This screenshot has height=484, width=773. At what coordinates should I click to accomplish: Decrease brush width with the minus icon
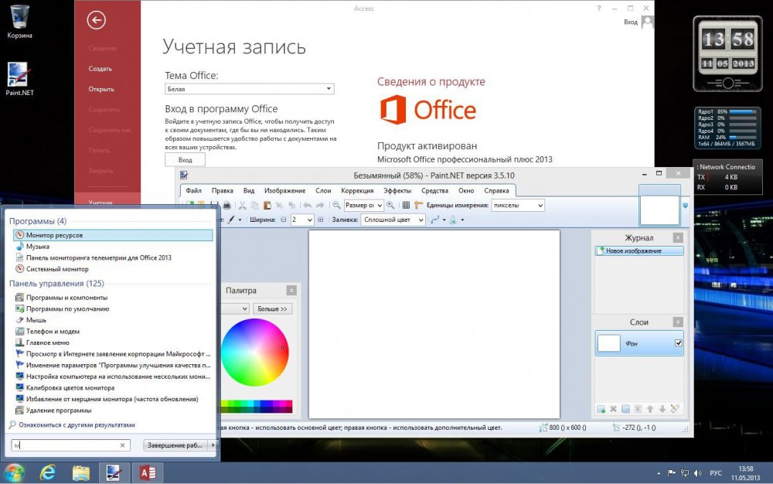[x=284, y=220]
